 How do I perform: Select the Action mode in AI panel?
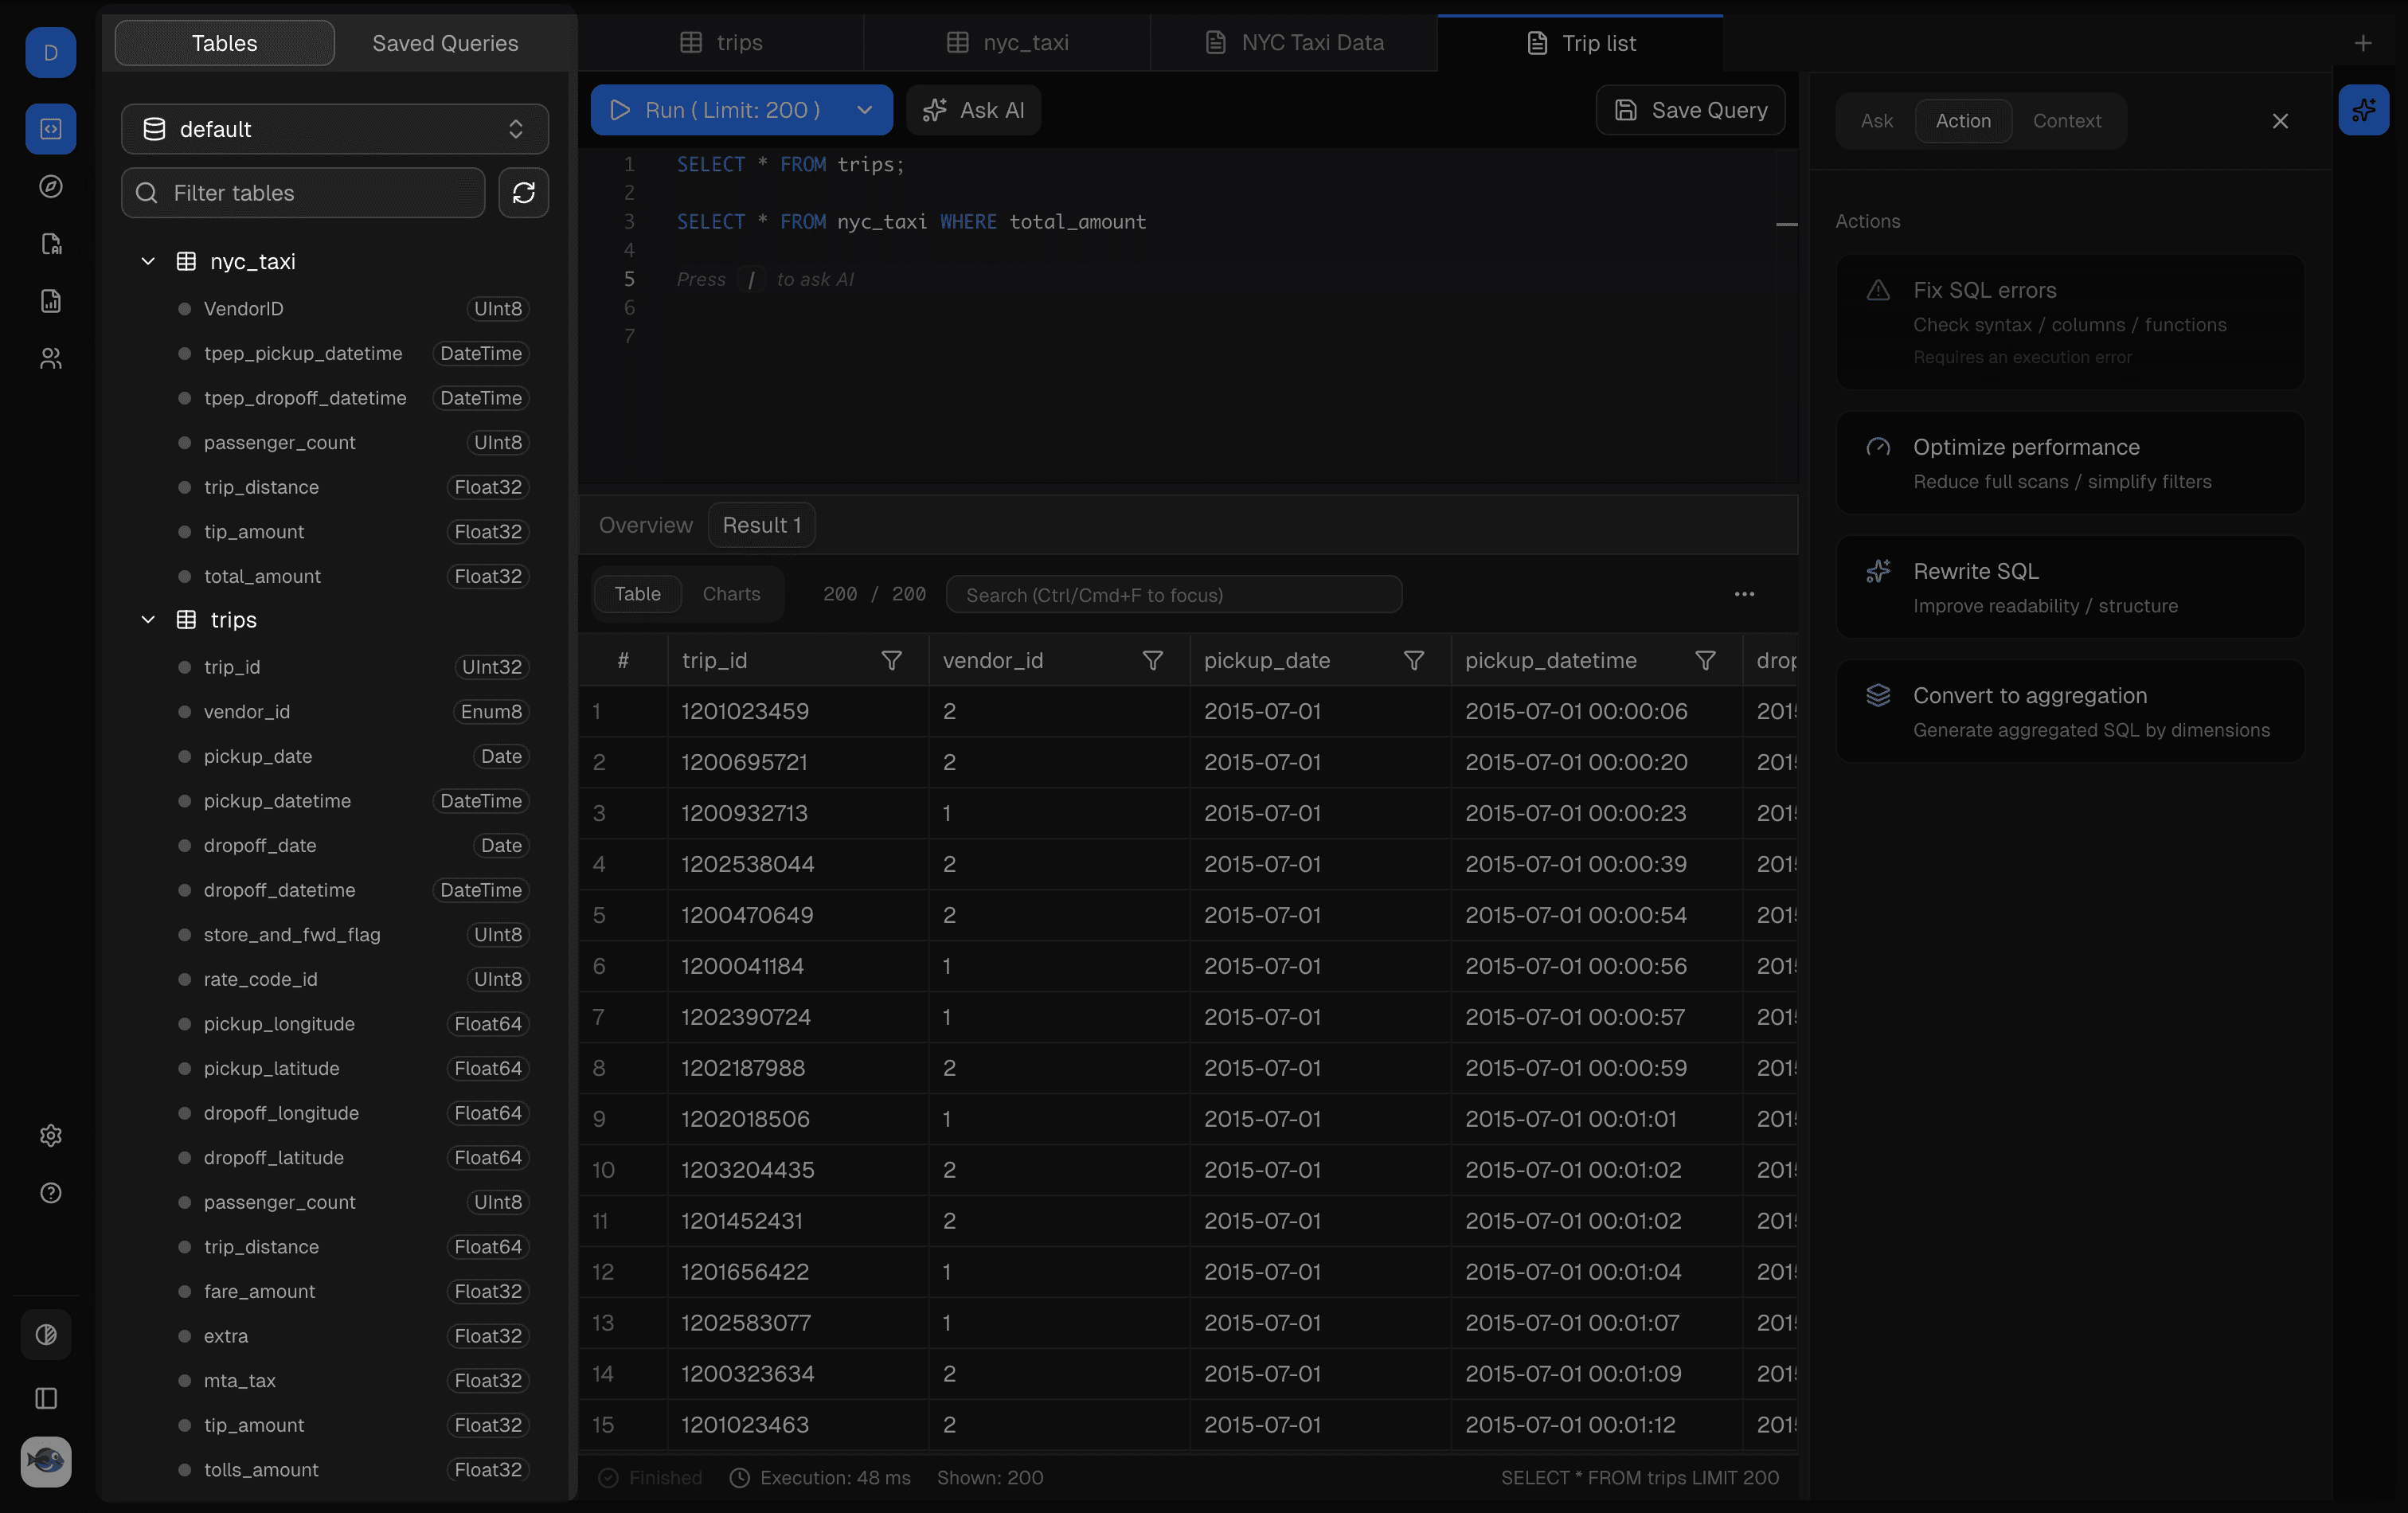(1963, 121)
